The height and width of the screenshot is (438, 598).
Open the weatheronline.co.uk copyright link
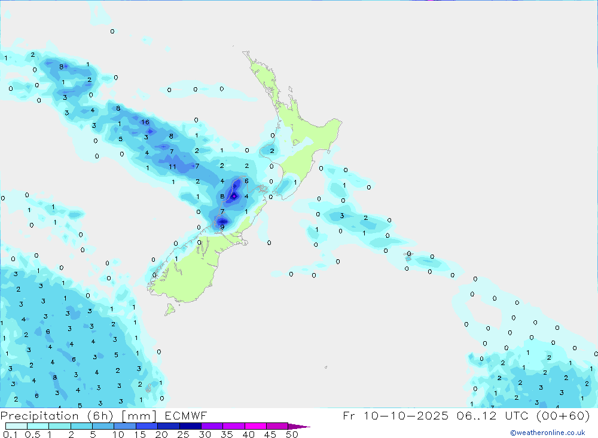click(547, 433)
